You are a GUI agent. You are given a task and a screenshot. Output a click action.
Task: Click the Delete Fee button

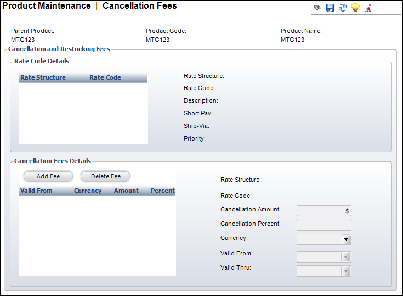tap(106, 176)
